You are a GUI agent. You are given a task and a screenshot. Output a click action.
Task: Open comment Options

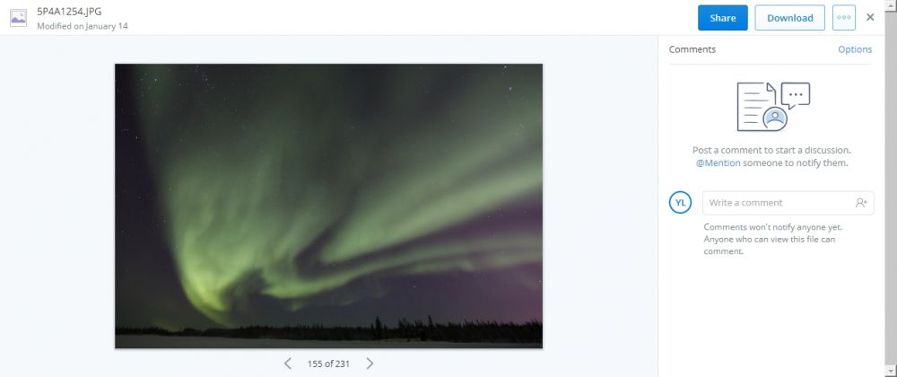click(855, 49)
